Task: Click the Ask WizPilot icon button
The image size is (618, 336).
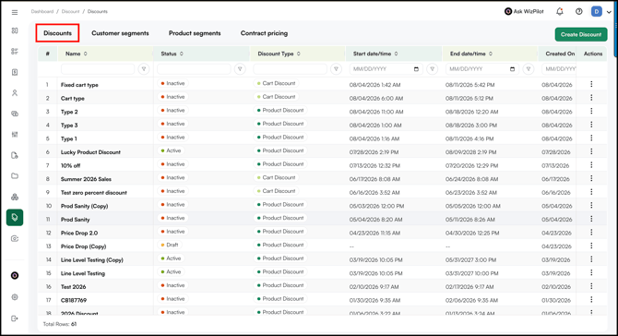Action: point(524,11)
